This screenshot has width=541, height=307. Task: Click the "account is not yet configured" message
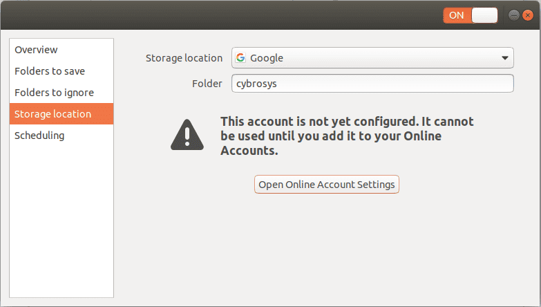[x=347, y=136]
